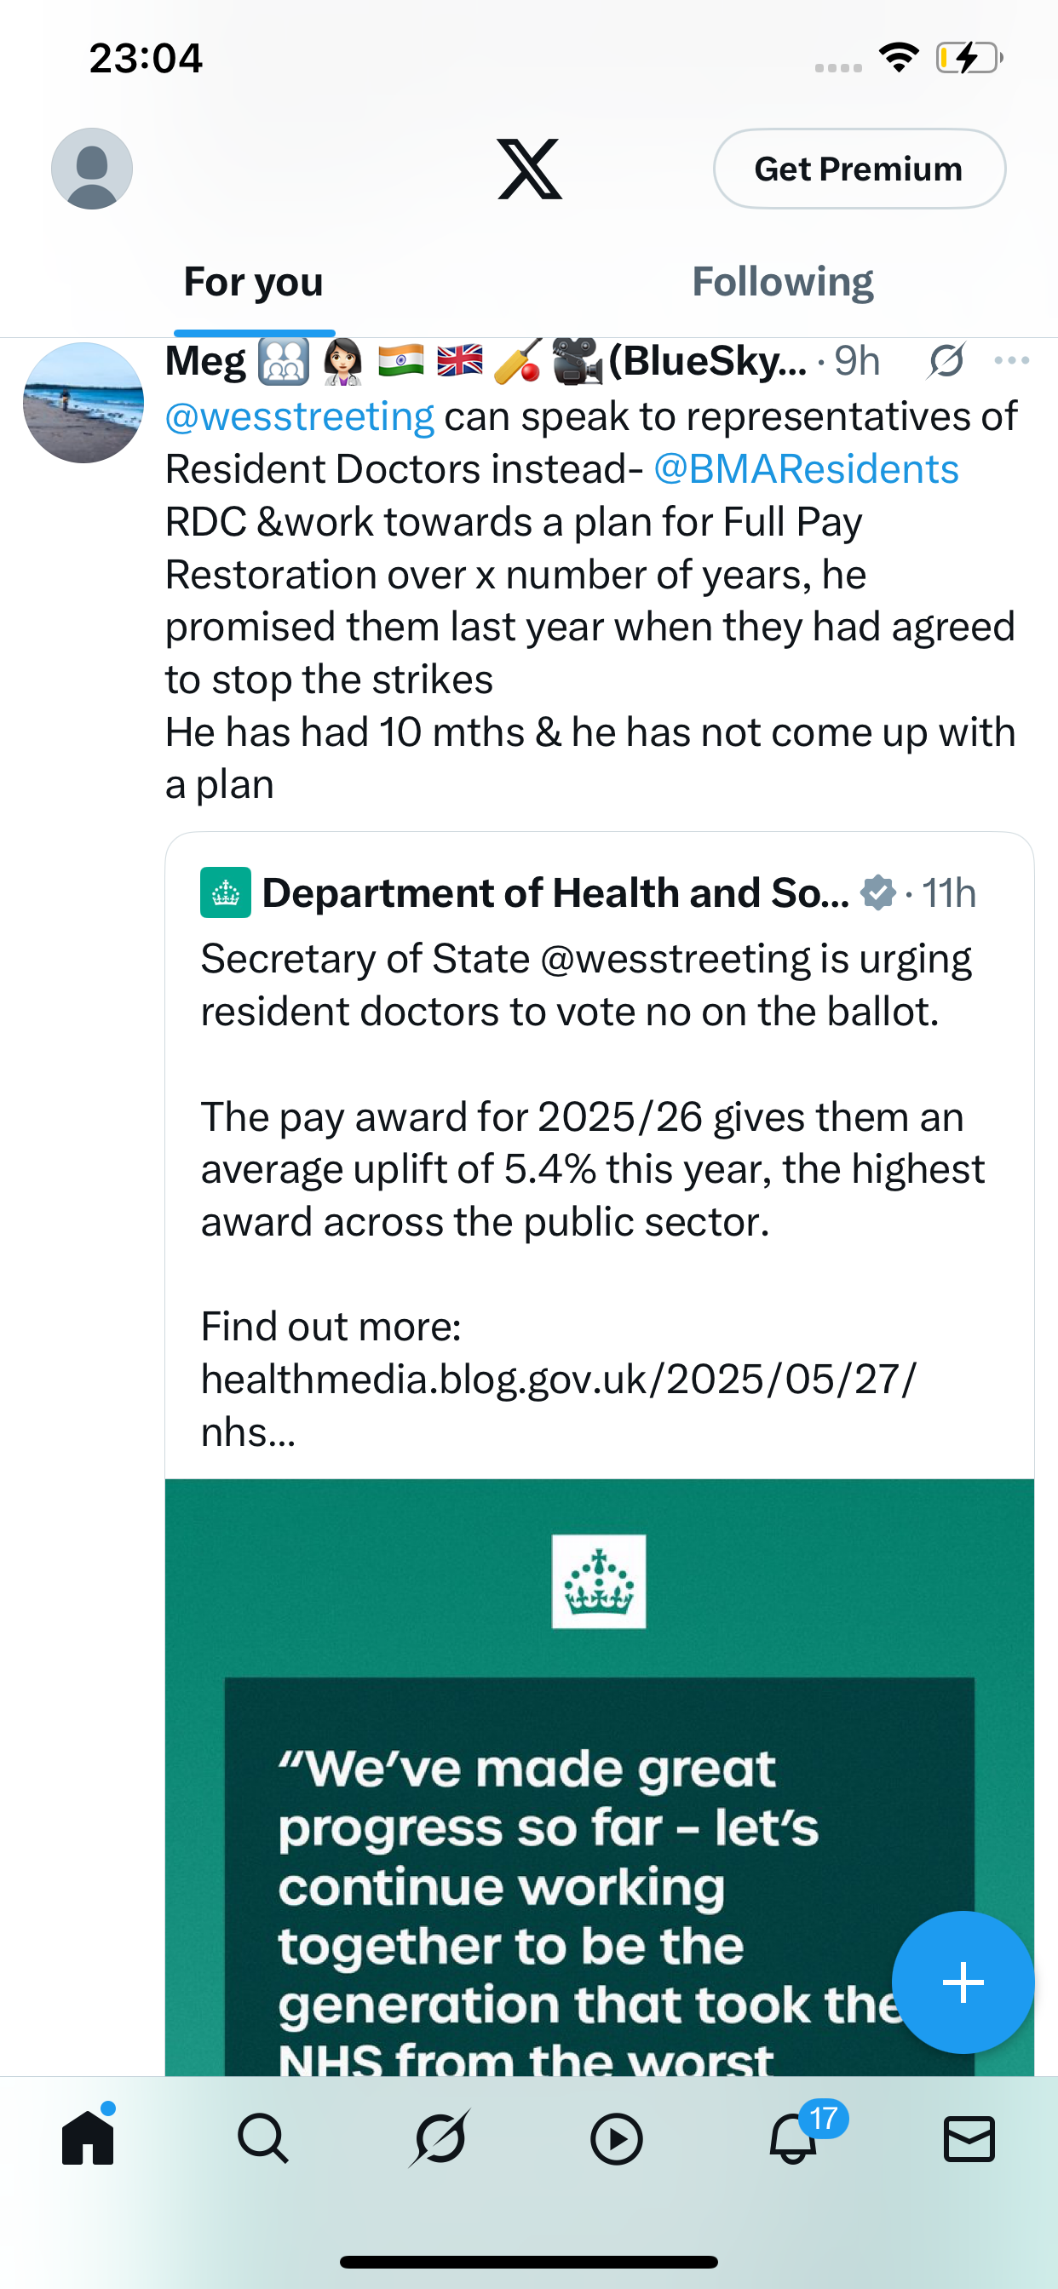The image size is (1058, 2289).
Task: Open notifications bell showing 17
Action: click(794, 2137)
